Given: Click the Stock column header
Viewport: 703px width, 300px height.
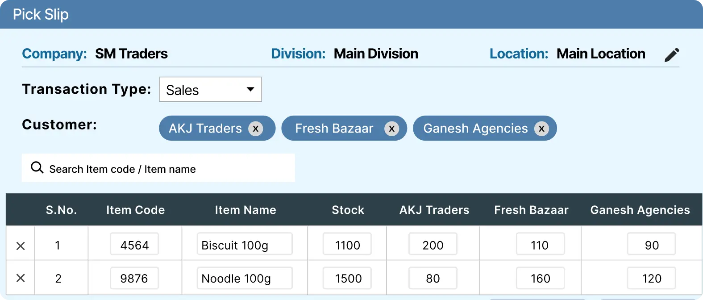Looking at the screenshot, I should pos(348,210).
